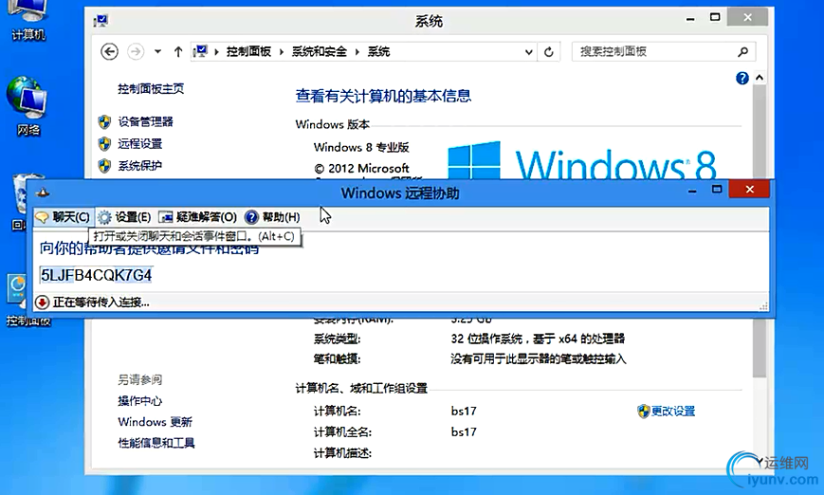
Task: Click the shield icon beside 远程设置
Action: tap(104, 143)
